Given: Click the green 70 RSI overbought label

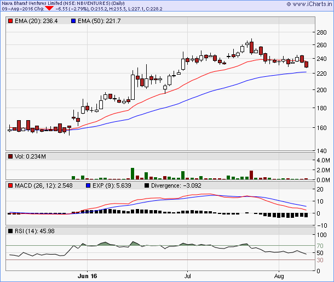Looking at the screenshot, I should click(320, 246).
